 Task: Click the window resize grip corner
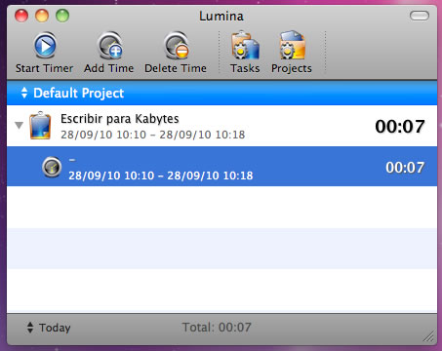429,336
